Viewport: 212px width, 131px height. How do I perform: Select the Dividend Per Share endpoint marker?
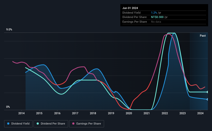pyautogui.click(x=208, y=92)
